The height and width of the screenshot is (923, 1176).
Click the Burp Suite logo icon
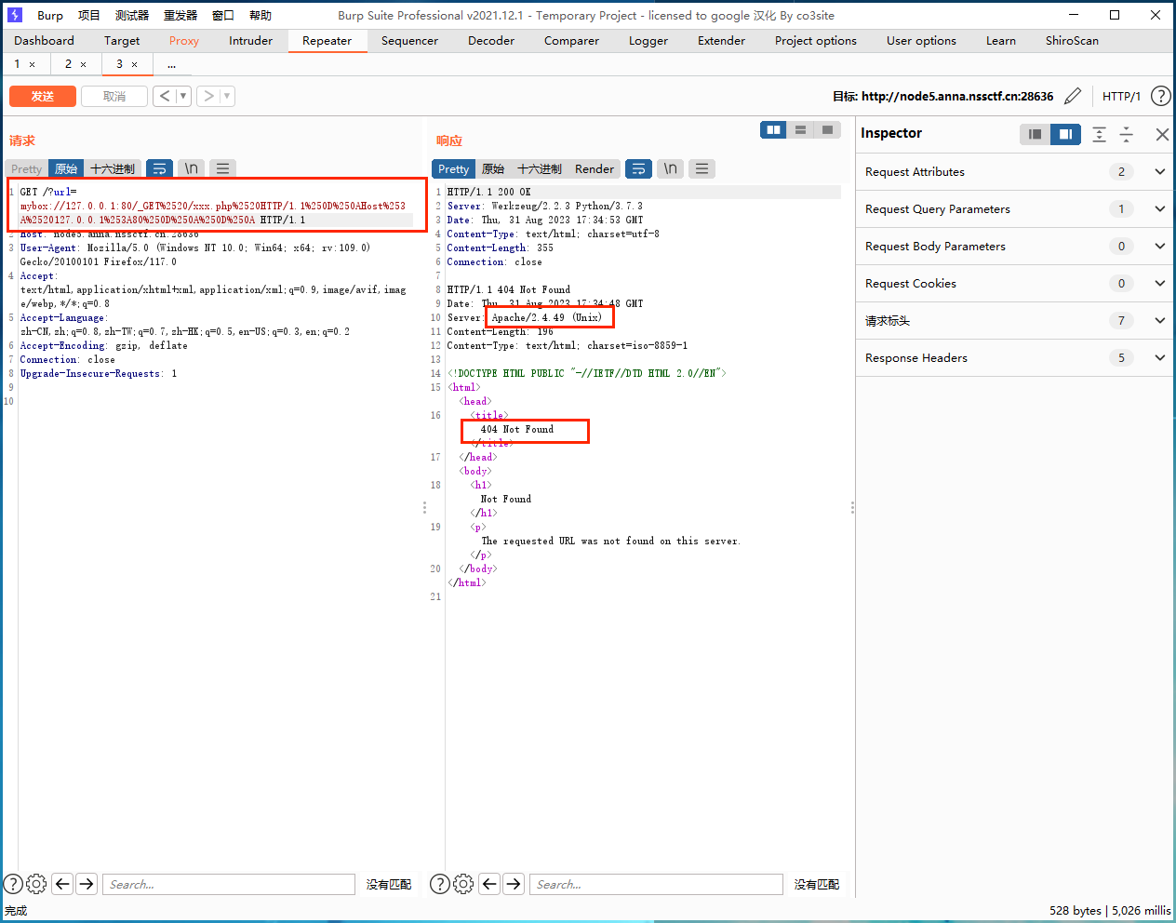(14, 15)
